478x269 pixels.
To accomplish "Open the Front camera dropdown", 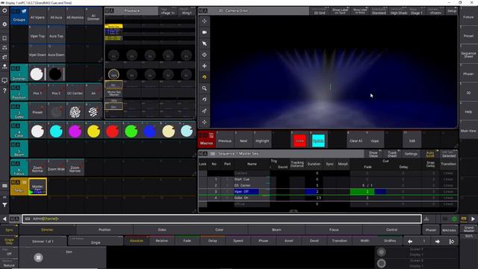I will [435, 11].
